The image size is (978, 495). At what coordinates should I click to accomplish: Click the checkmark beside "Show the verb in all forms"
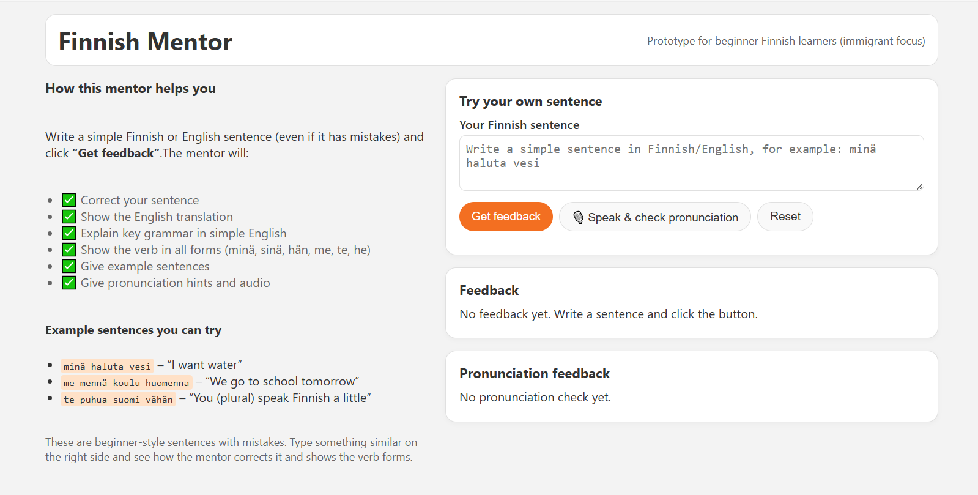(x=68, y=249)
